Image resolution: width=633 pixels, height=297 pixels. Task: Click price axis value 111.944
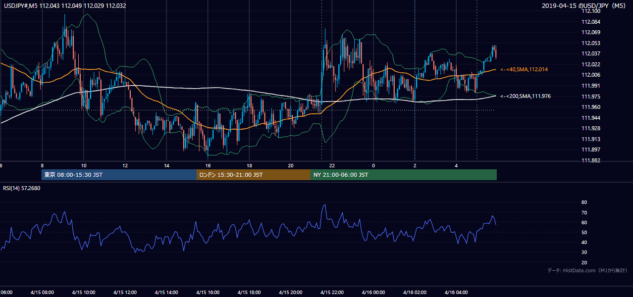[591, 118]
